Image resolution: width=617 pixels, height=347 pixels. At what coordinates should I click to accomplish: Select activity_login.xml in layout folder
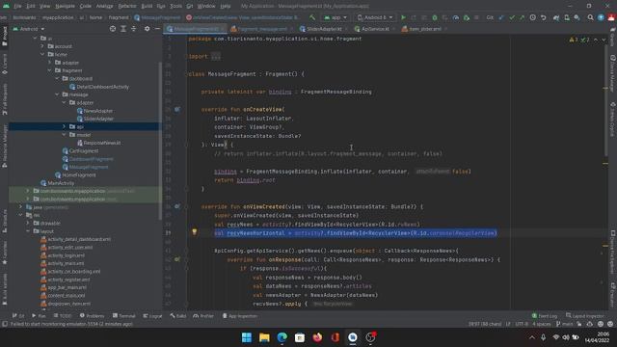click(63, 255)
